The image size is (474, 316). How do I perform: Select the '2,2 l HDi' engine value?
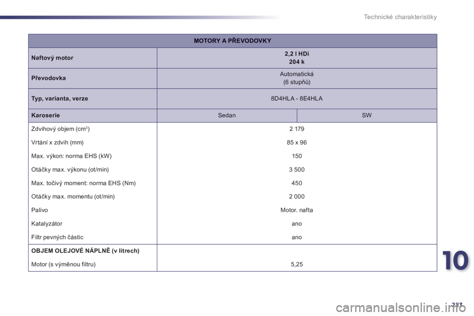click(297, 54)
